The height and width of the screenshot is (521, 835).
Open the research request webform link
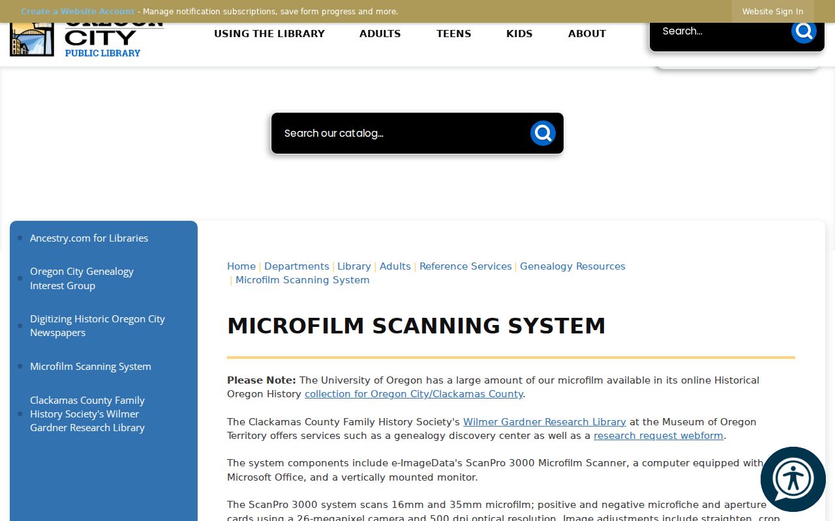[x=658, y=436]
